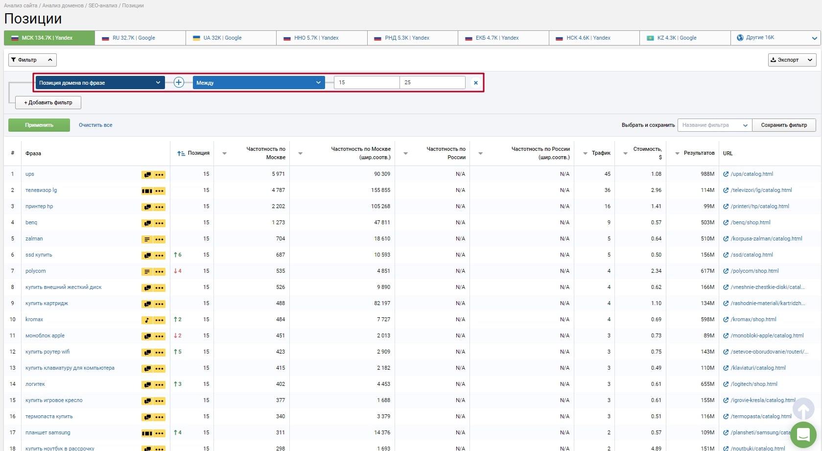The width and height of the screenshot is (822, 451).
Task: Open sort arrow for Трафик column
Action: 585,154
